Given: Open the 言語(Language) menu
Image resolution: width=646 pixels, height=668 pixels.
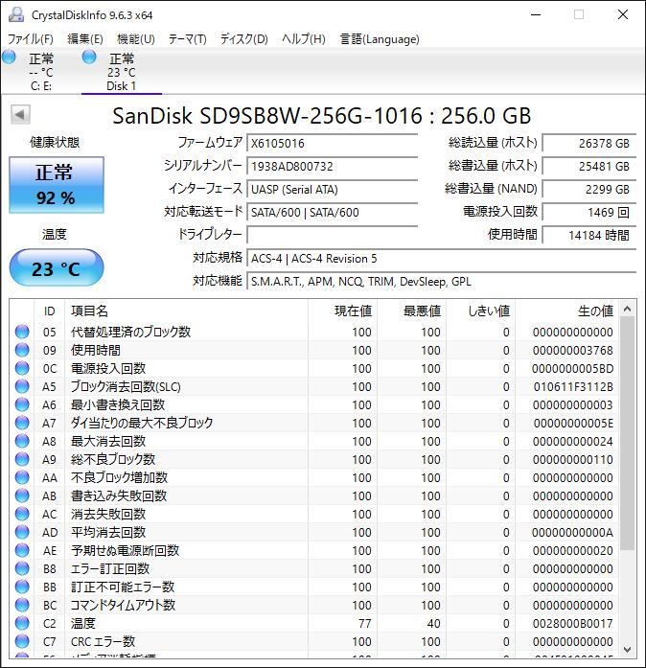Looking at the screenshot, I should click(380, 39).
